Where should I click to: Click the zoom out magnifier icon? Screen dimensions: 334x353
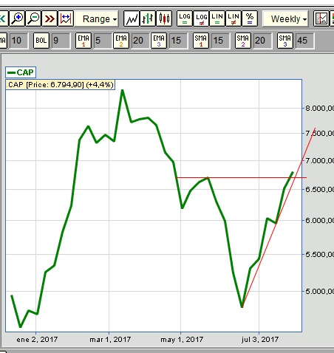pos(33,18)
